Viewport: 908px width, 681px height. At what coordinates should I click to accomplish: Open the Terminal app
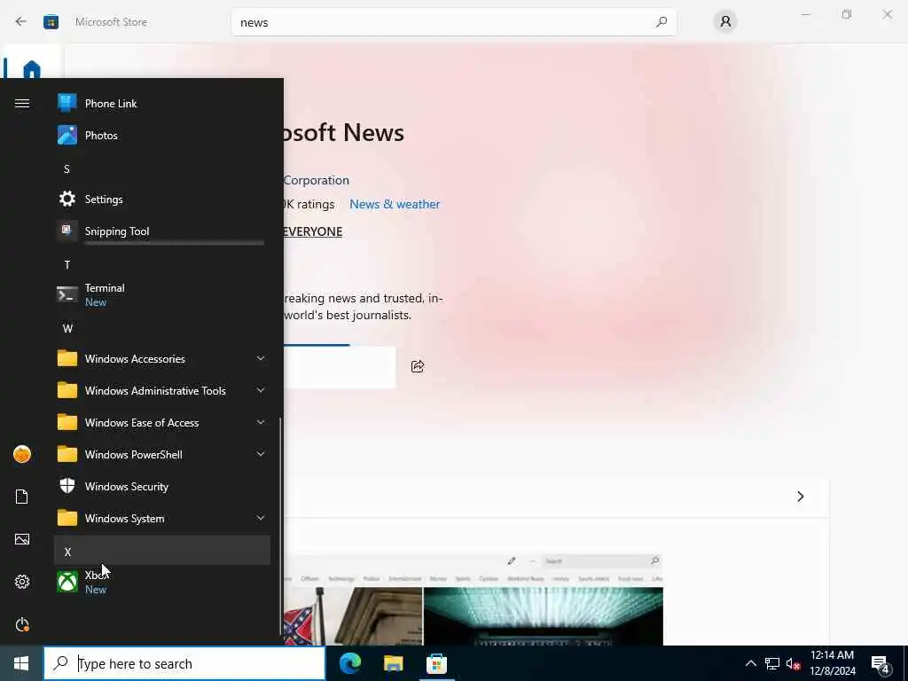[x=162, y=294]
